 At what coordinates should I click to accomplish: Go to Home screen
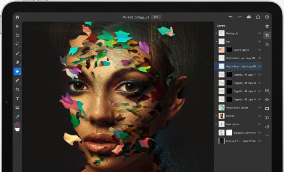[x=17, y=17]
